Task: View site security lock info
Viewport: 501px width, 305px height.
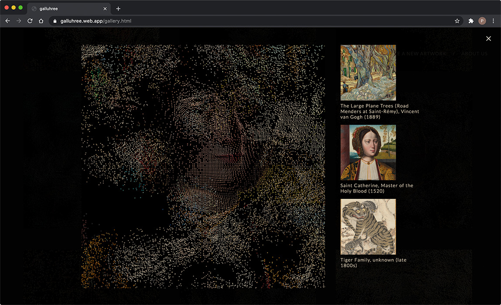Action: pyautogui.click(x=55, y=21)
